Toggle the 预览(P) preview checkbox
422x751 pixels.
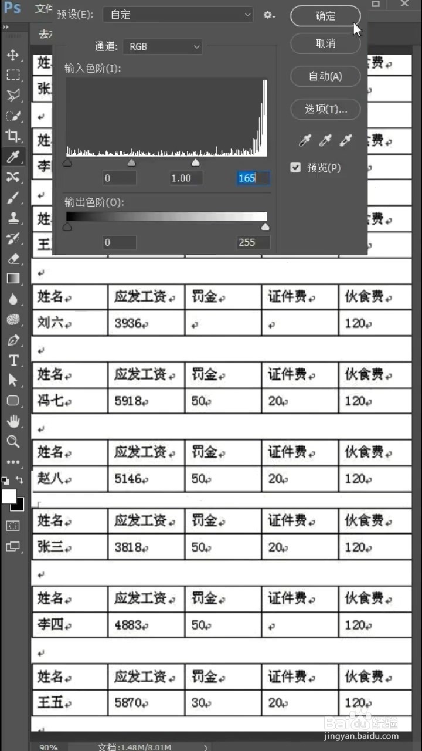(x=295, y=168)
